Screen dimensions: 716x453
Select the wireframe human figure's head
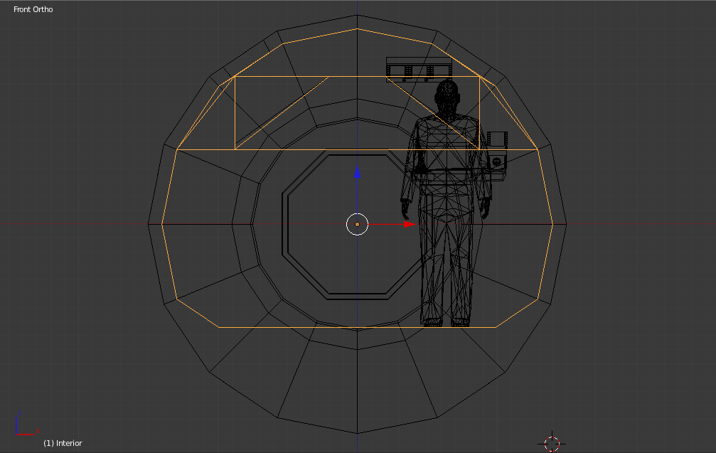(x=447, y=96)
